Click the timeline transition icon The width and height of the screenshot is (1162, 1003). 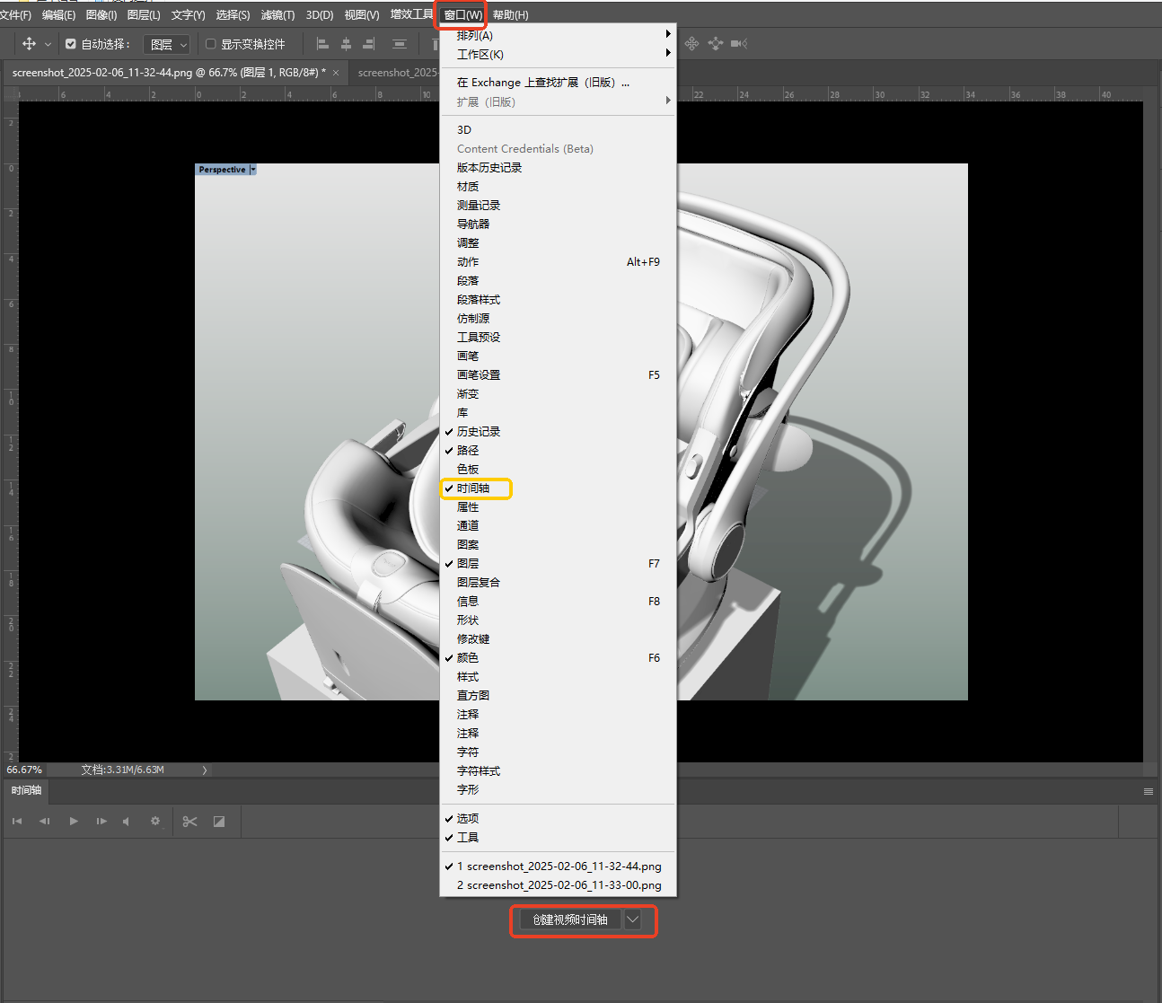(x=219, y=822)
